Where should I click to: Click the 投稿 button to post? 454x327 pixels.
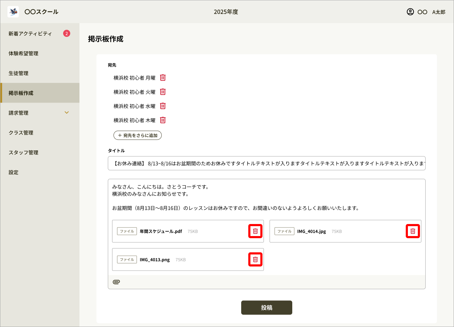click(x=266, y=308)
